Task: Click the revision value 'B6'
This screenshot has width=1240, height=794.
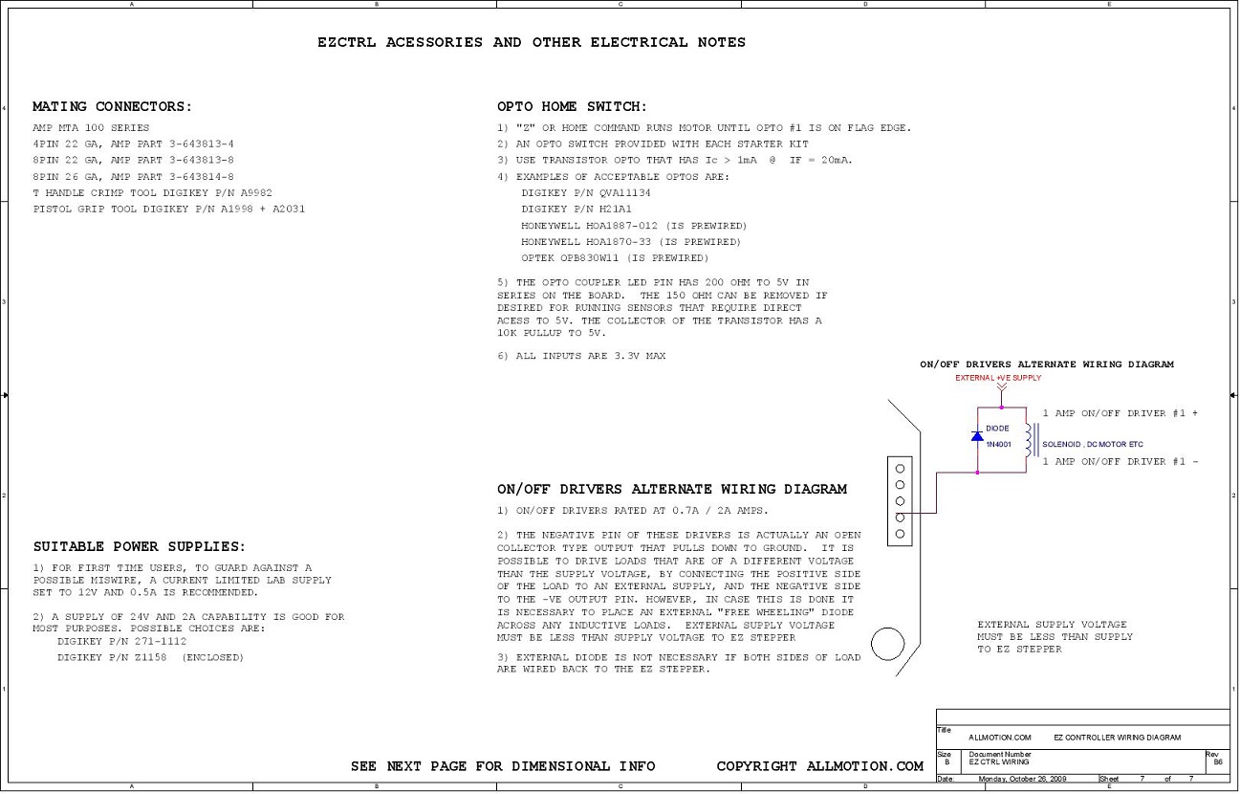Action: coord(1218,762)
